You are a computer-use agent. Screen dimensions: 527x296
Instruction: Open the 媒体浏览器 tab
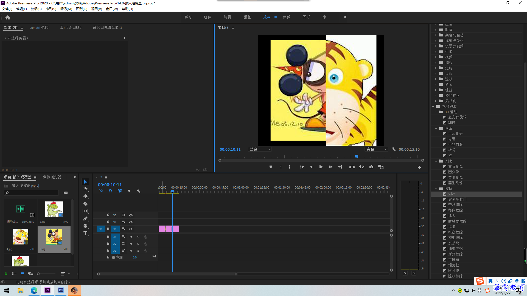52,177
